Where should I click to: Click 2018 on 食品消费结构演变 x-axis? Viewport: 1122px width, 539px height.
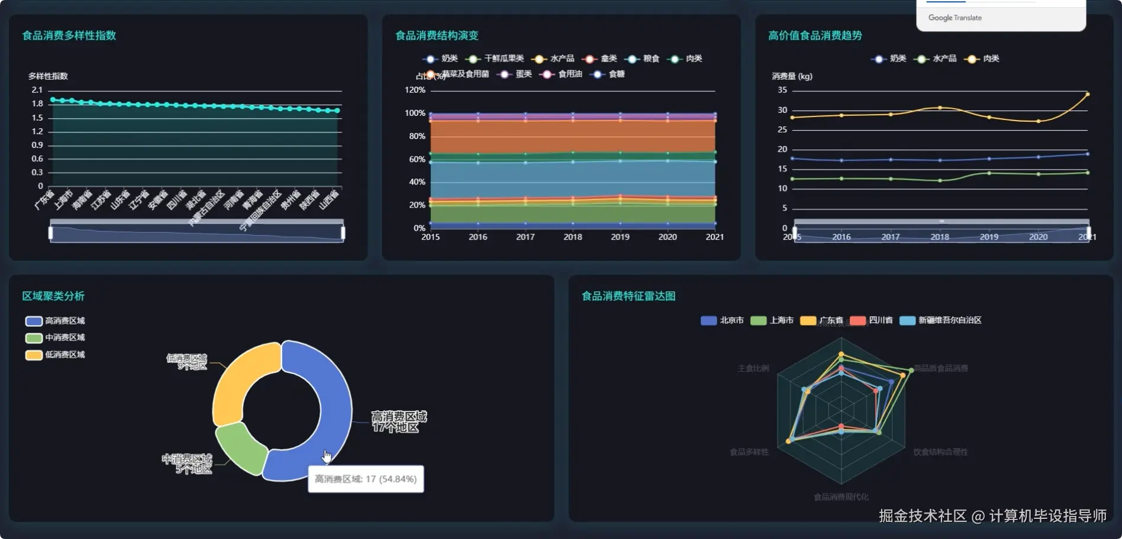pyautogui.click(x=573, y=237)
